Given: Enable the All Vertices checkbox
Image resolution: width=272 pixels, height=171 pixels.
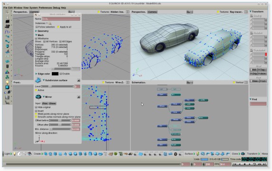Looking at the screenshot, I should coord(44,42).
